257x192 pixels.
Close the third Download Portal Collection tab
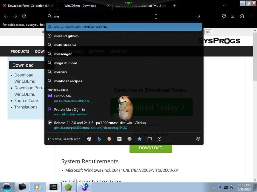[x=165, y=5]
